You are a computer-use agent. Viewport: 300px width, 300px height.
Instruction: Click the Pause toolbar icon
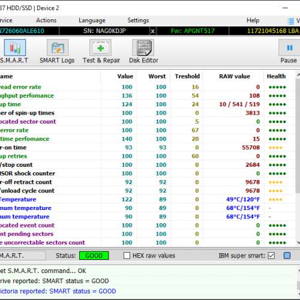tap(289, 47)
